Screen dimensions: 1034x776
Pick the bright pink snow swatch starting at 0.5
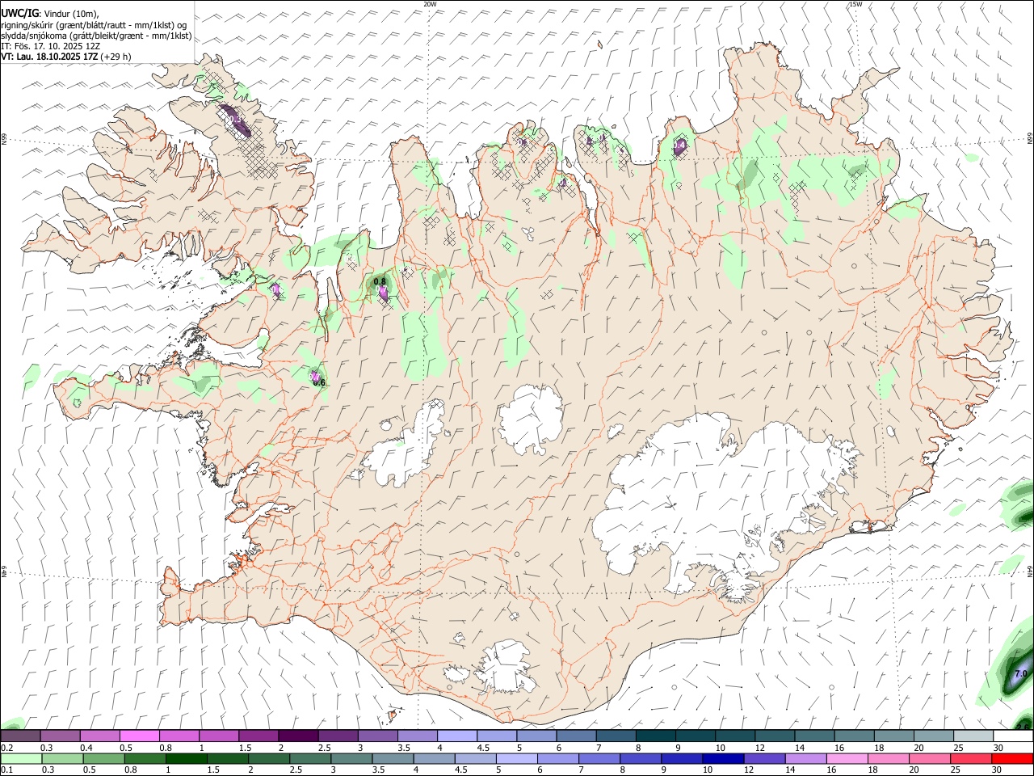(x=139, y=736)
